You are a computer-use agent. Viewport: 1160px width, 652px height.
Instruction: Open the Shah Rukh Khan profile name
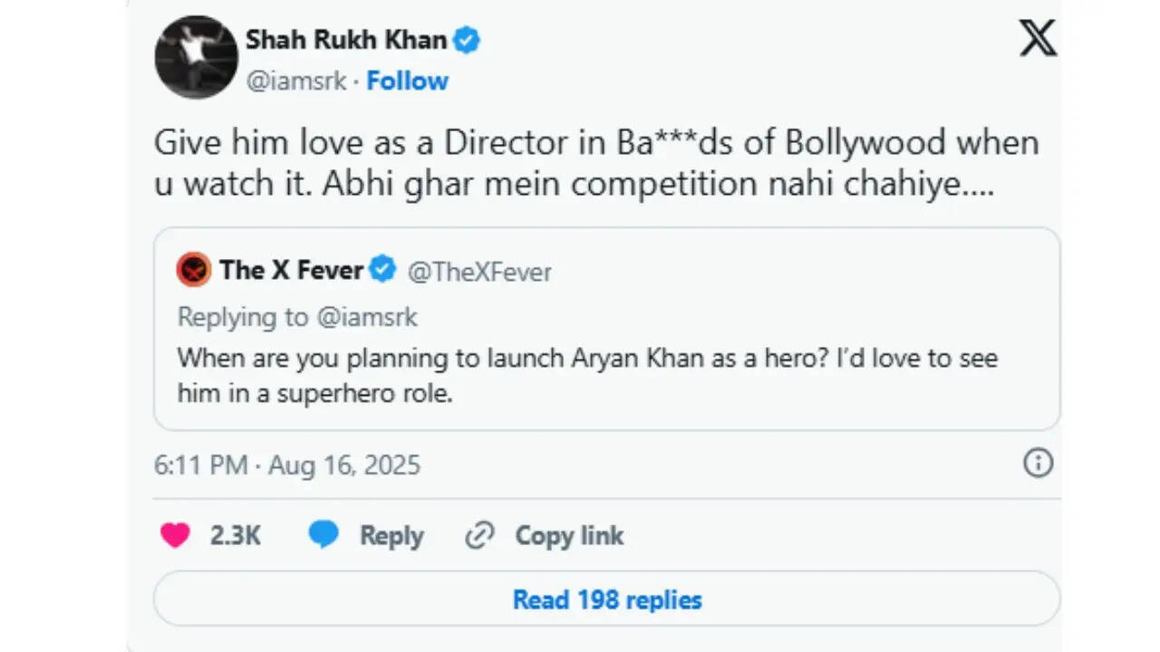click(346, 41)
